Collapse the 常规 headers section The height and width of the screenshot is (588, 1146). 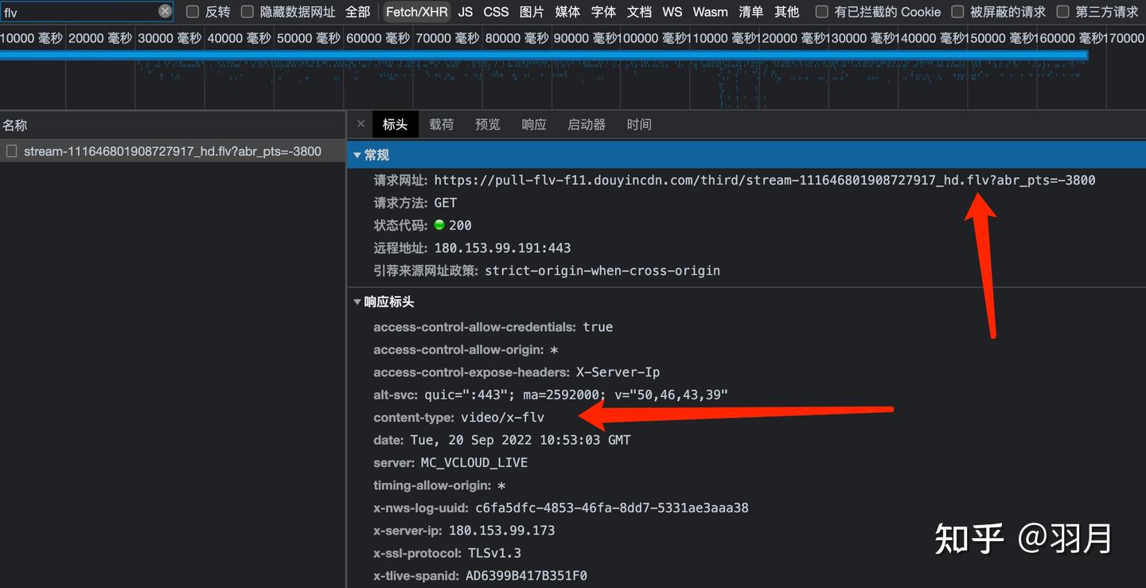[357, 154]
